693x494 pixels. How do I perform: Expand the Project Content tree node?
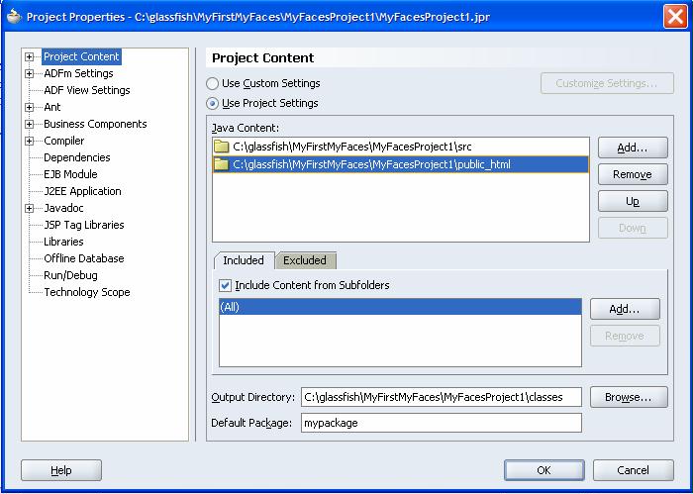(30, 57)
